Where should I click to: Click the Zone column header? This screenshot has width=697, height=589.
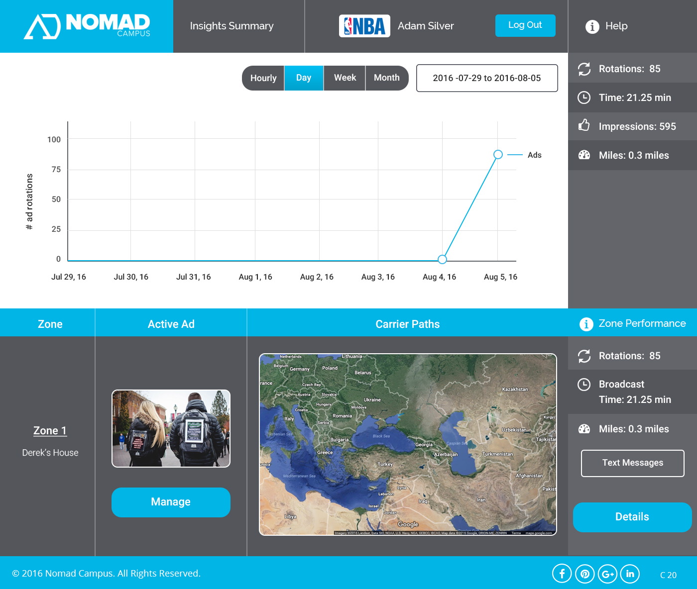coord(50,324)
